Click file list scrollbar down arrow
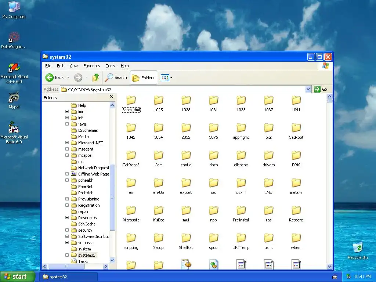The image size is (376, 282). click(x=329, y=266)
